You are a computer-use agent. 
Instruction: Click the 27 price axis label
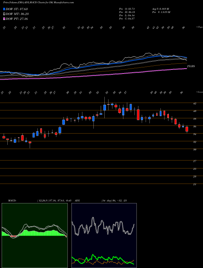194,161
